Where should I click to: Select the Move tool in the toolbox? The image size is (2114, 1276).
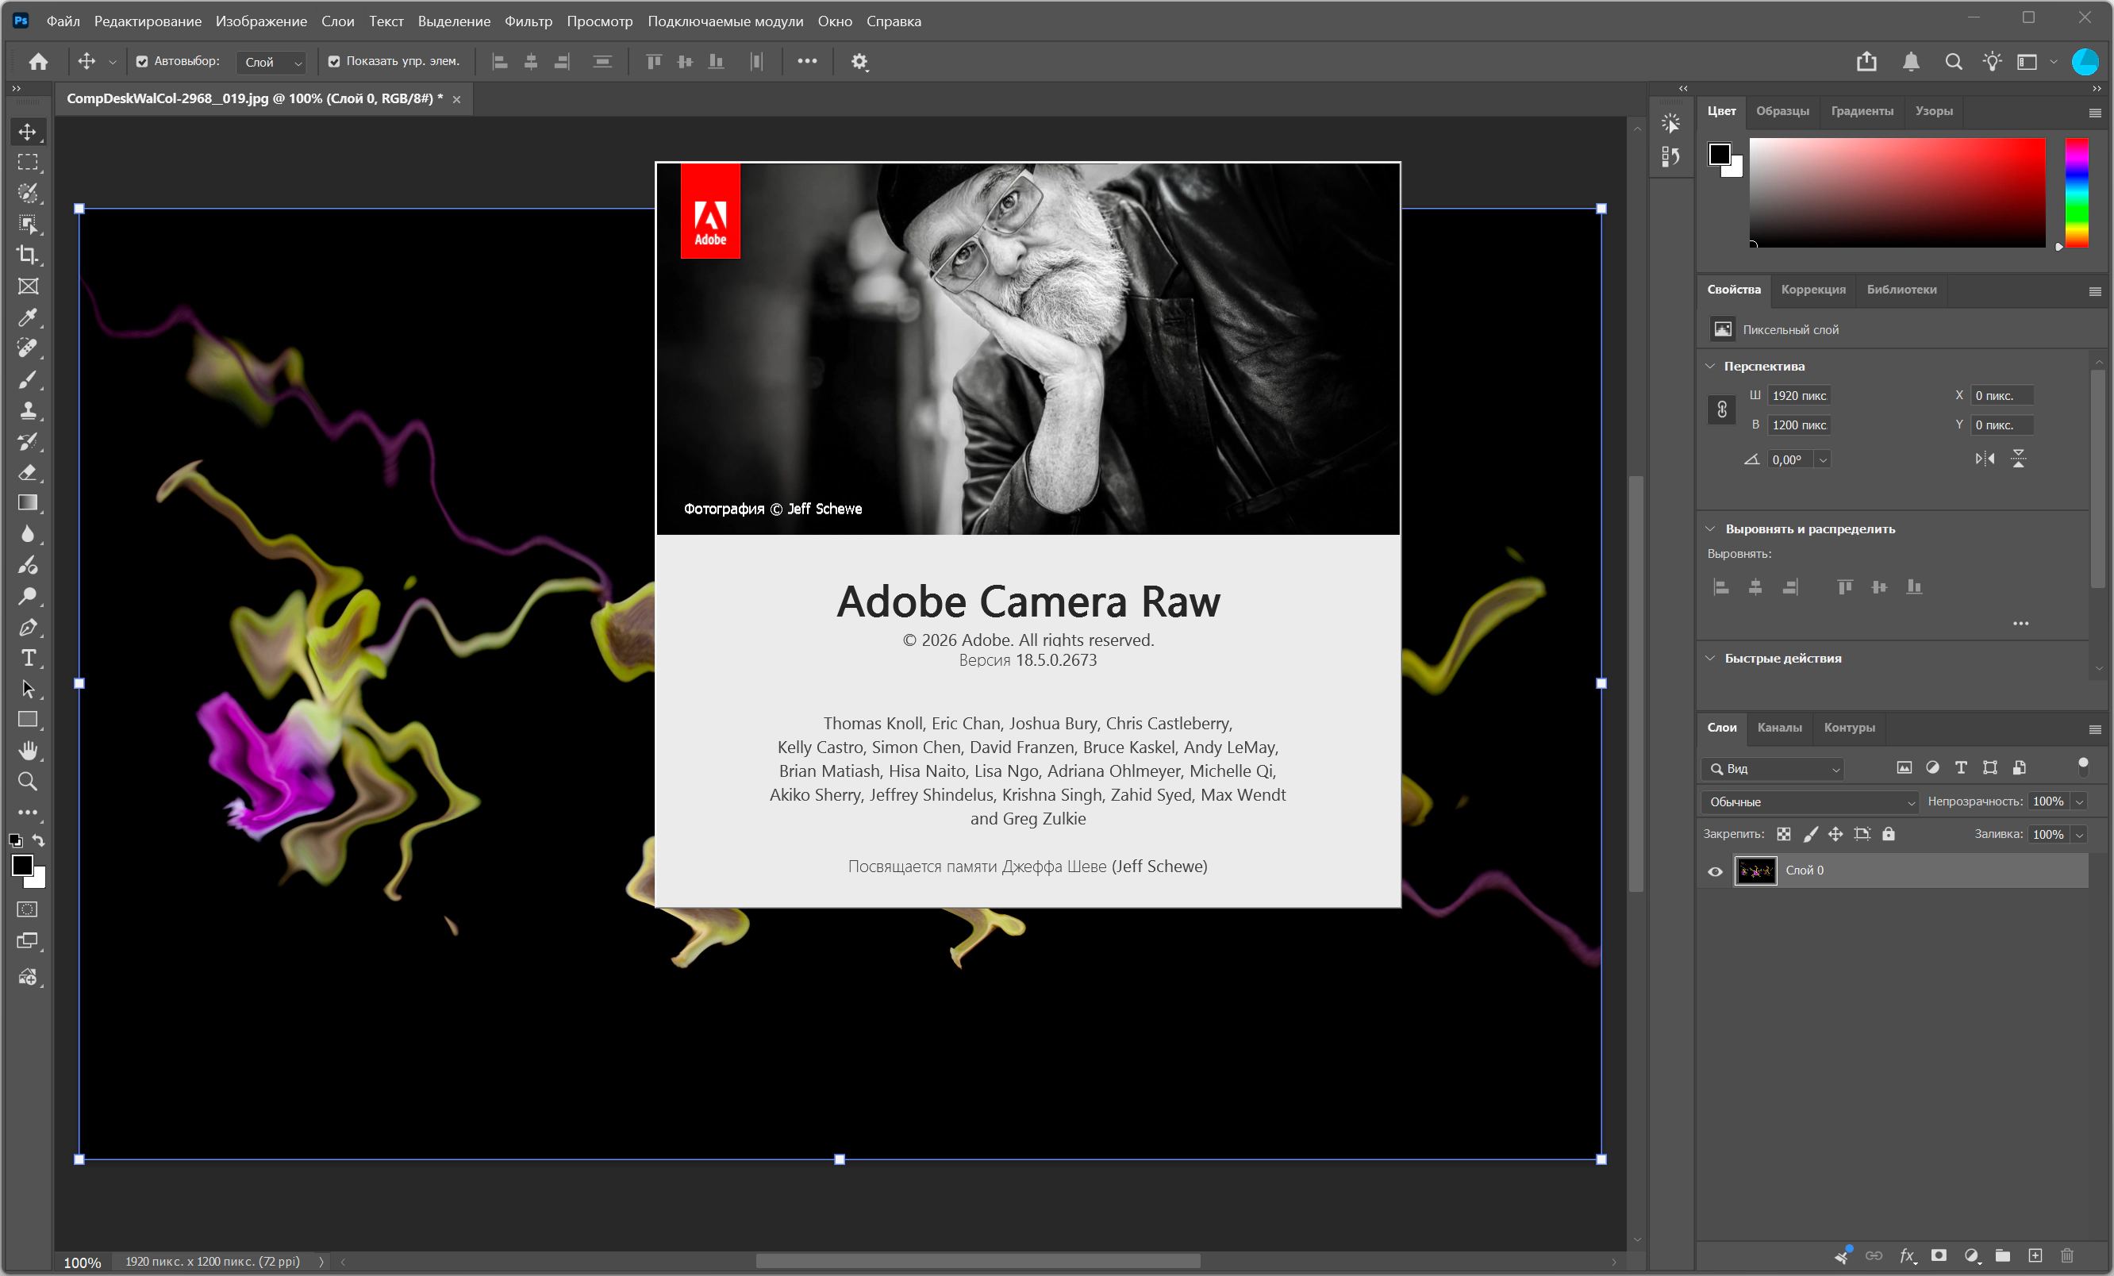28,133
